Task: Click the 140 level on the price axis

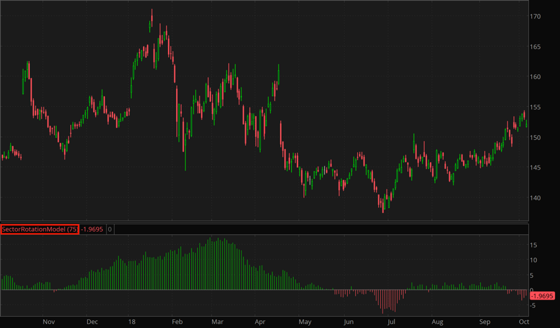Action: pos(536,198)
